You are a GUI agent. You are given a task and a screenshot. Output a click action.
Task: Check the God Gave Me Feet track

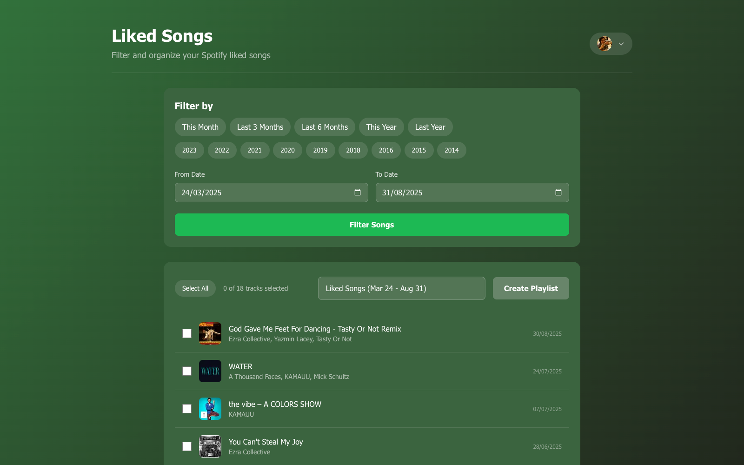(187, 333)
